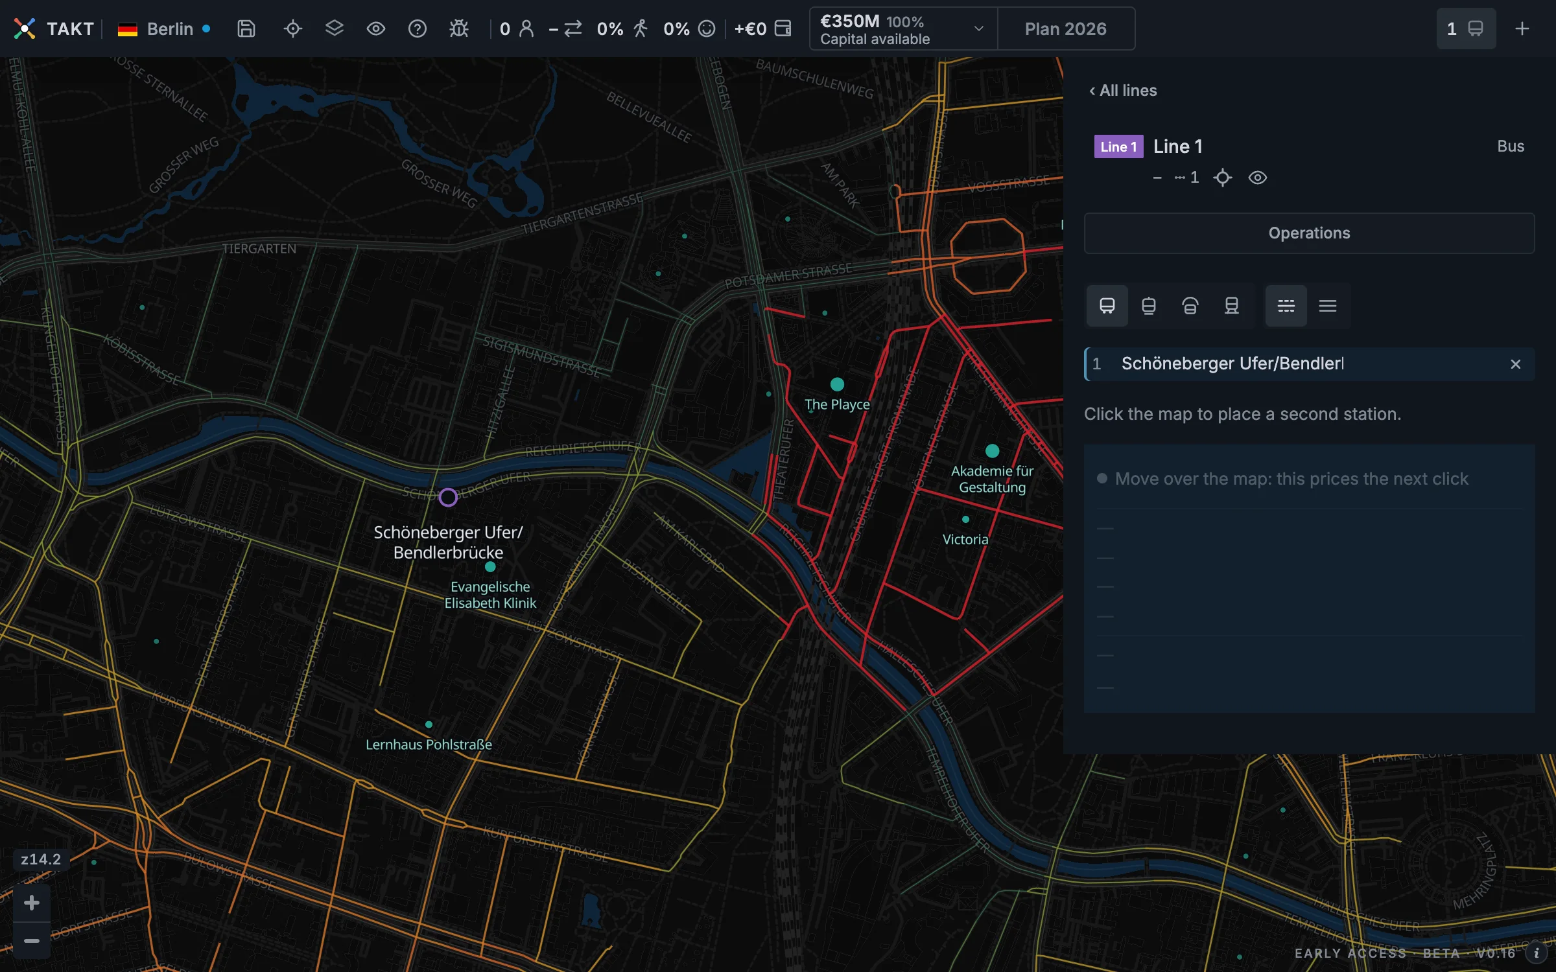Click the German flag icon
This screenshot has height=972, width=1556.
point(128,29)
